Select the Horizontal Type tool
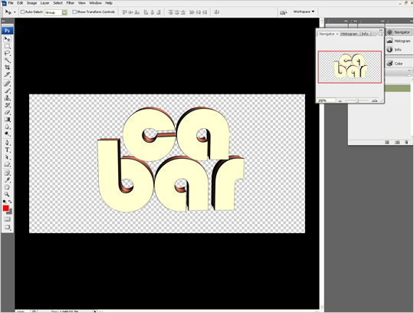Screen dimensions: 414x313 click(8, 150)
